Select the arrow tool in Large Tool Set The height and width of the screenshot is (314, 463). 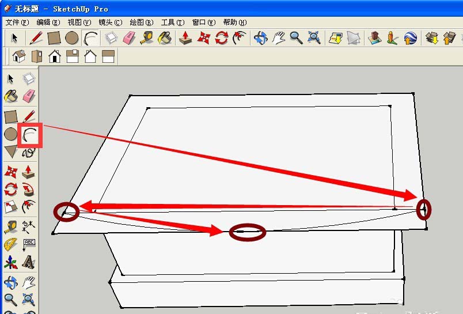(10, 78)
